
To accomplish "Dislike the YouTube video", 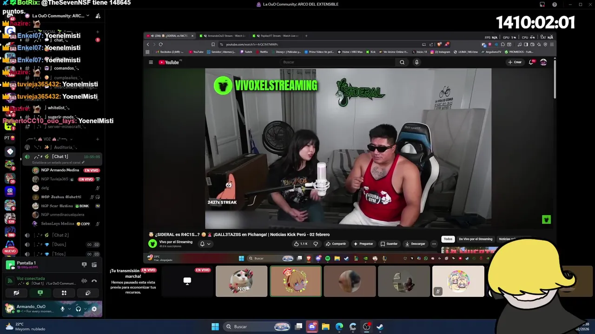I will coord(316,244).
